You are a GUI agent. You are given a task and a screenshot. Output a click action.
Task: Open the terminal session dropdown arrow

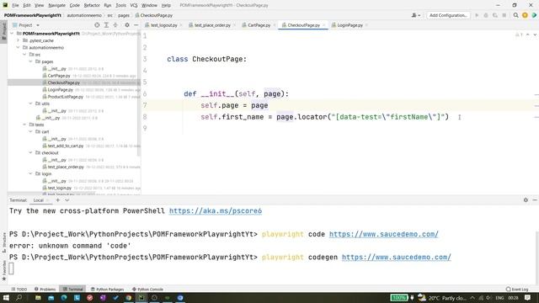tap(67, 200)
